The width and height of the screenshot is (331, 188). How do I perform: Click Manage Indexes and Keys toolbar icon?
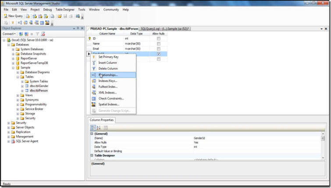coord(25,23)
